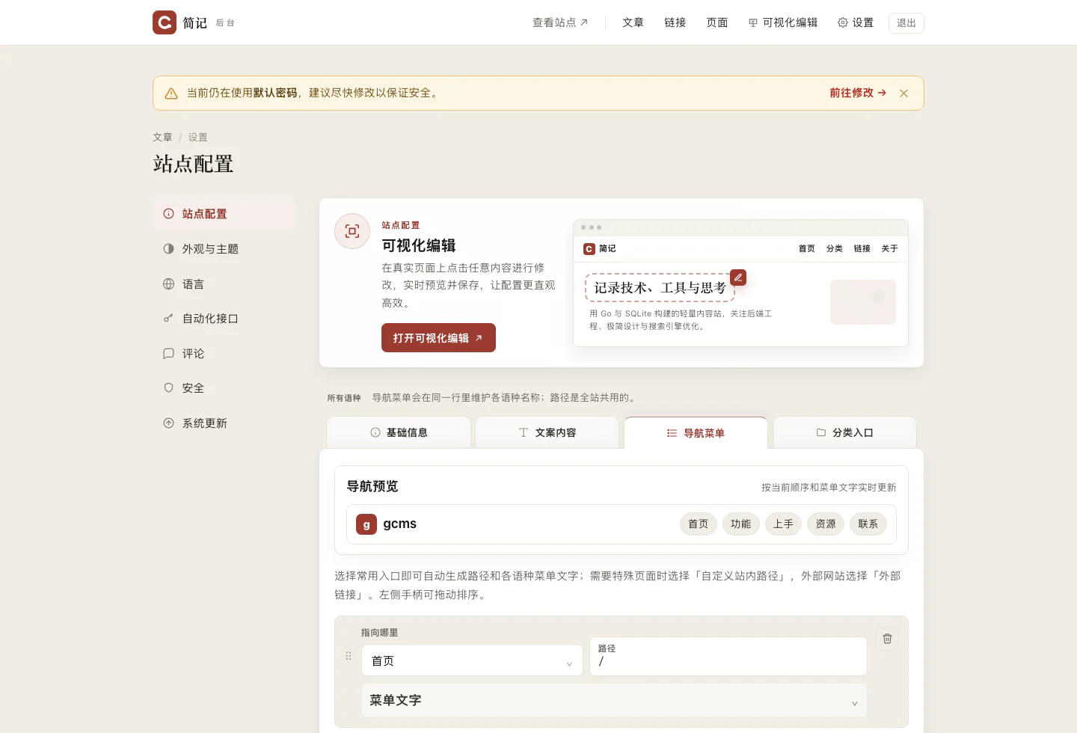Click the preview headline 记录技术、工具与思考

660,288
